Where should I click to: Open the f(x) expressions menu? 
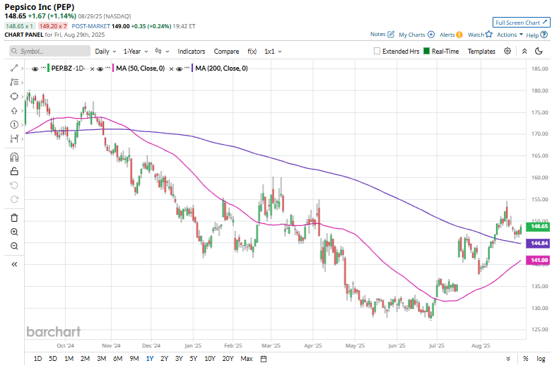point(252,52)
